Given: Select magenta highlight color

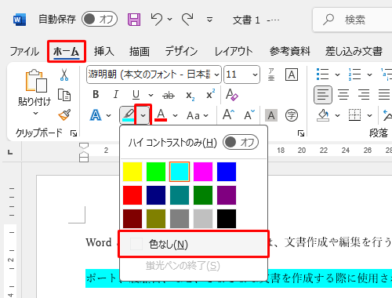Looking at the screenshot, I should (203, 172).
